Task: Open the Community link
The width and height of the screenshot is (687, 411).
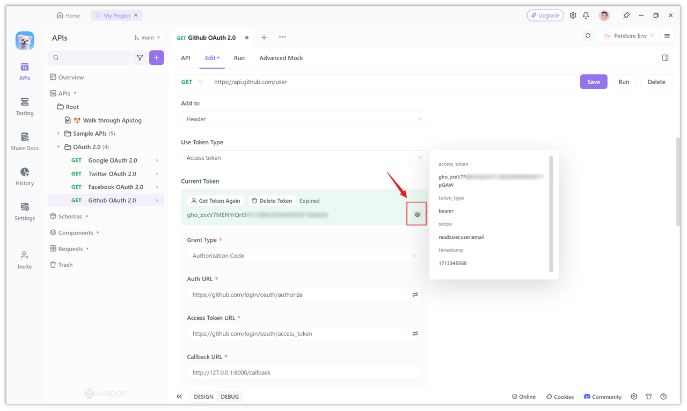Action: 602,397
